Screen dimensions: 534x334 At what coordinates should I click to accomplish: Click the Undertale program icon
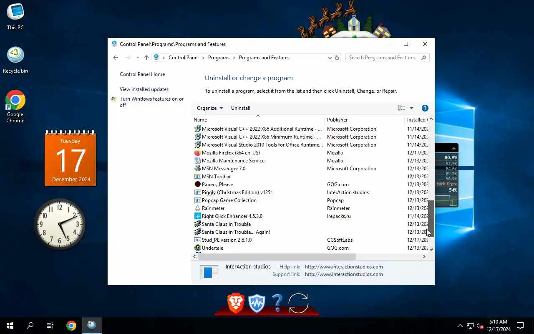click(x=198, y=248)
